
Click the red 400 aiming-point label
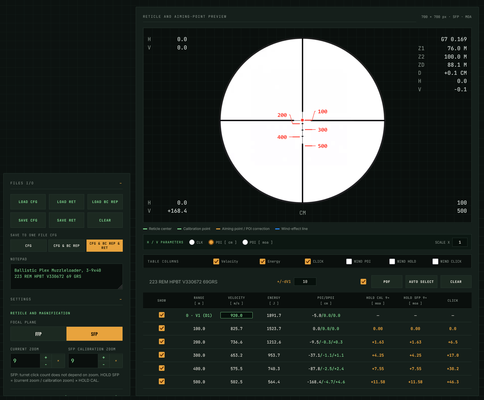(x=282, y=137)
